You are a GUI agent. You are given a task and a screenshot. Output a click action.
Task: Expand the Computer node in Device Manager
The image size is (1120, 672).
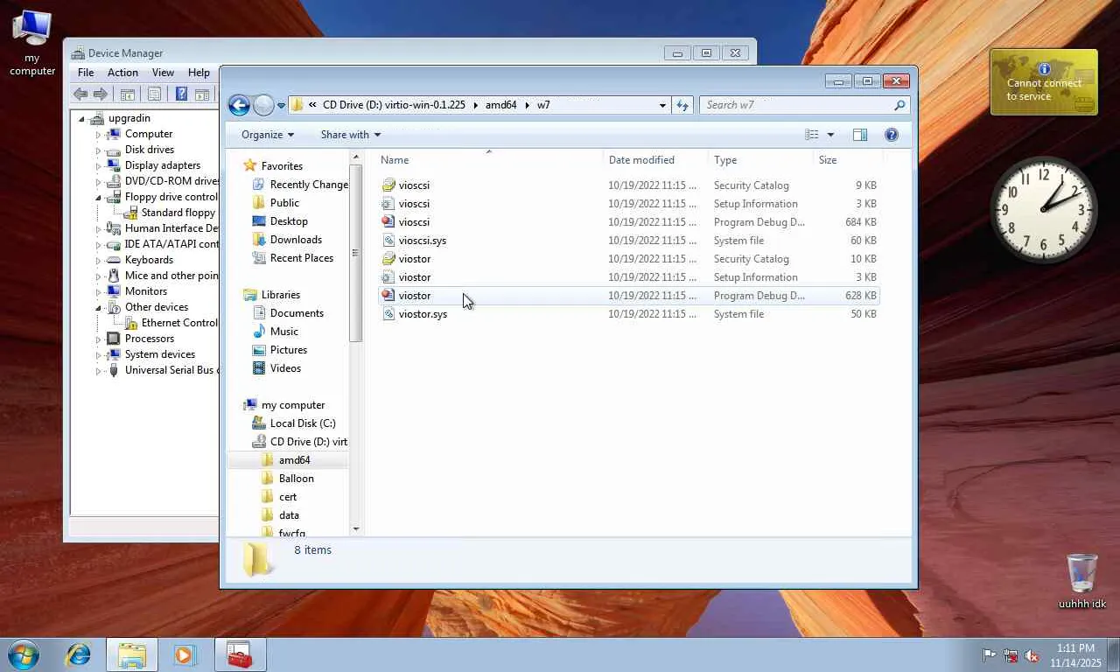pyautogui.click(x=99, y=135)
